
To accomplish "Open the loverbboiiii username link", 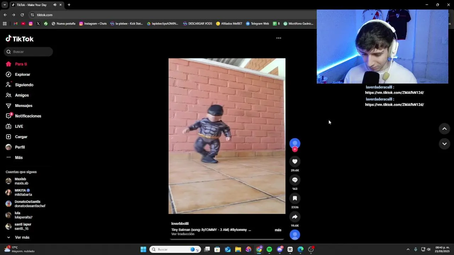I will (x=180, y=224).
